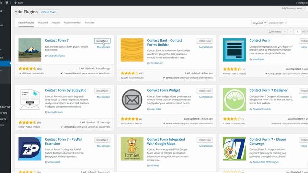Install Contact Form 7 - PayPal Extension
Viewport: 308px width, 173px height.
tap(103, 140)
